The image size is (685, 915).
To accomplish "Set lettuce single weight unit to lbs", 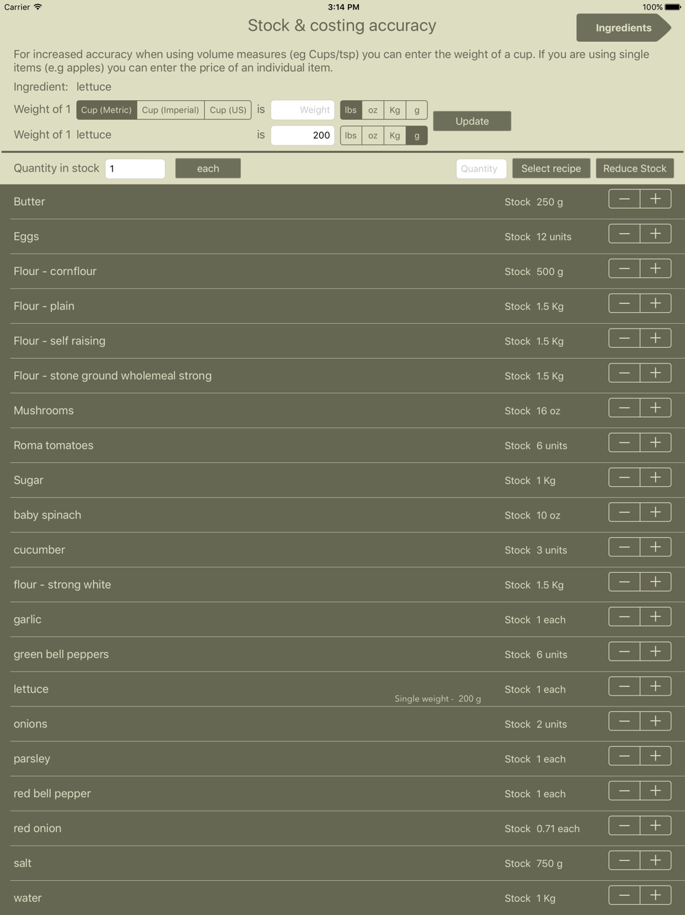I will point(351,135).
